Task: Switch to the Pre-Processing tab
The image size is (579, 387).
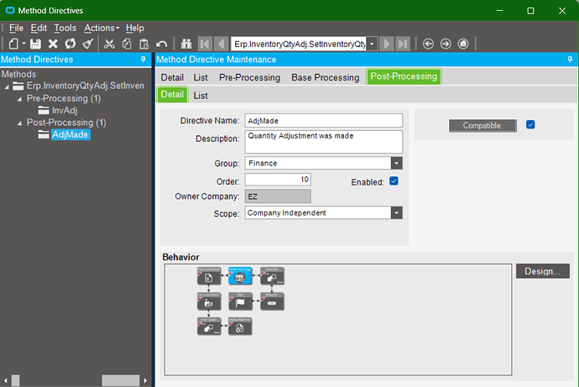Action: [249, 77]
